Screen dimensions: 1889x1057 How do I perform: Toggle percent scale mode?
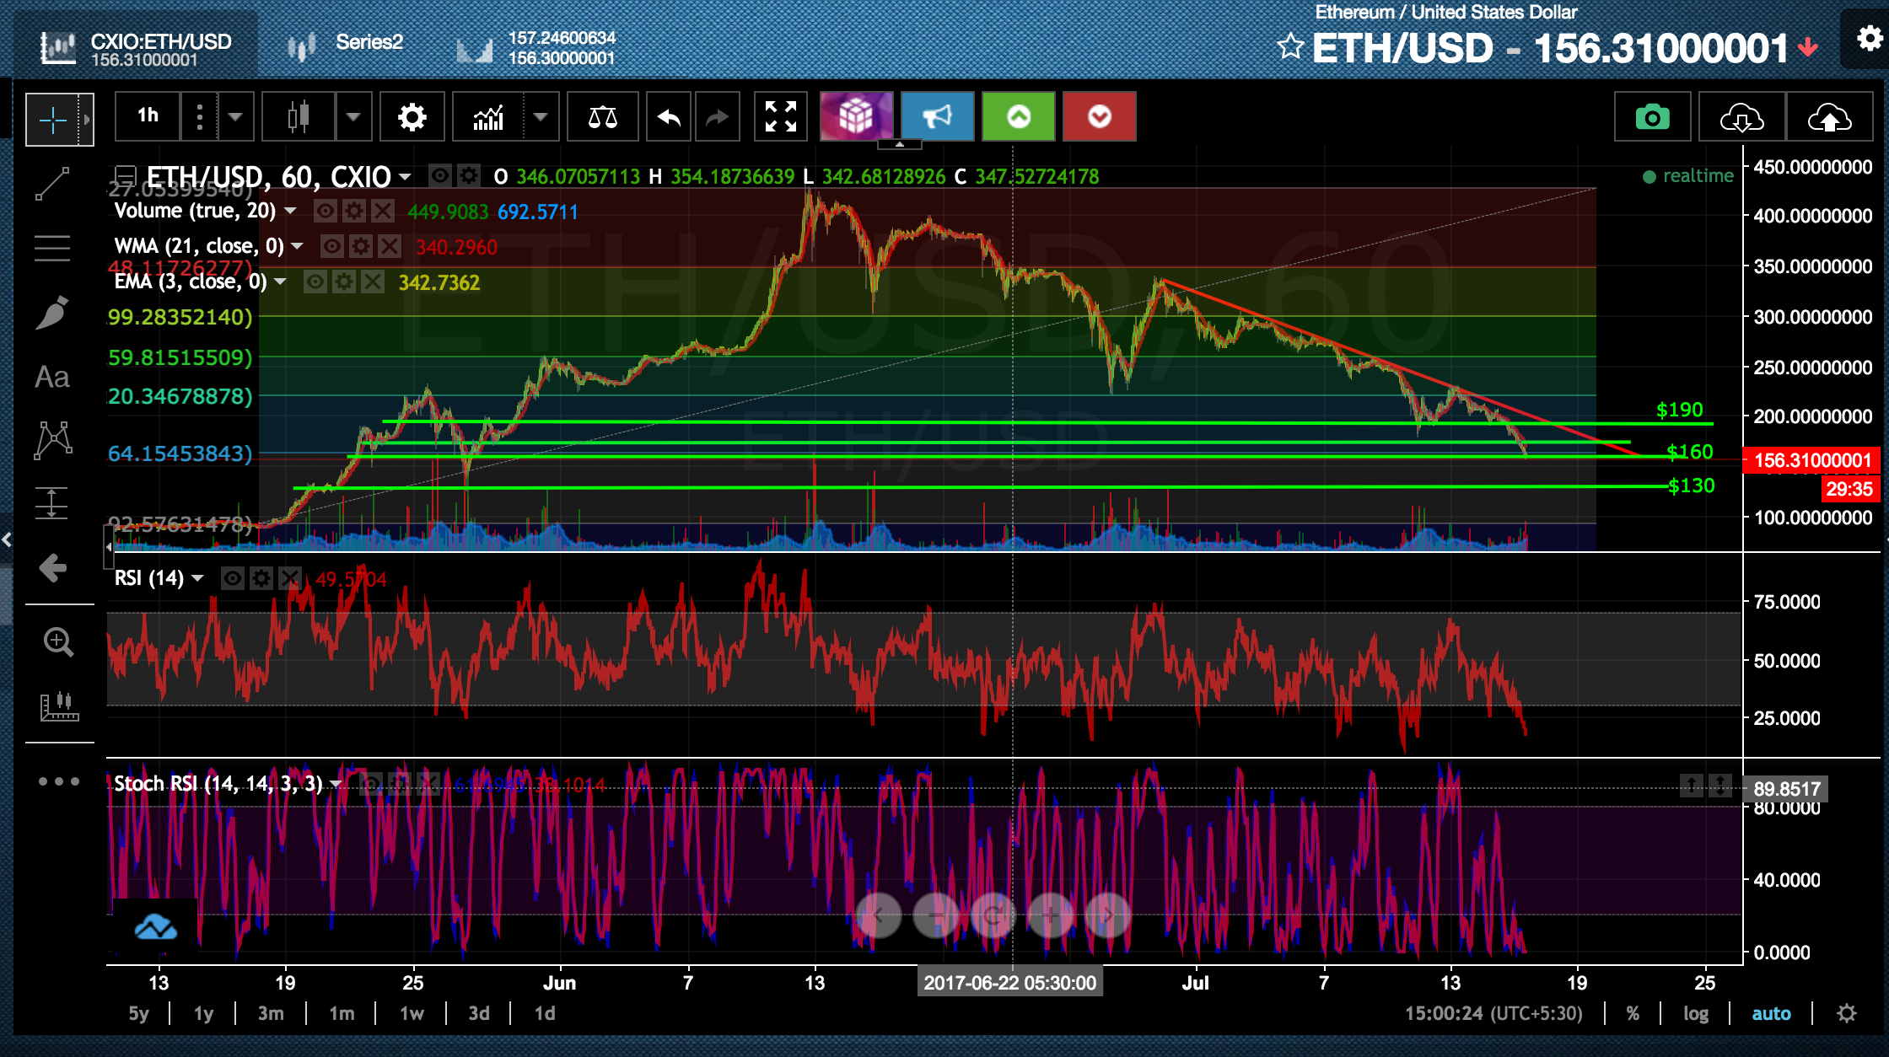tap(1633, 1013)
